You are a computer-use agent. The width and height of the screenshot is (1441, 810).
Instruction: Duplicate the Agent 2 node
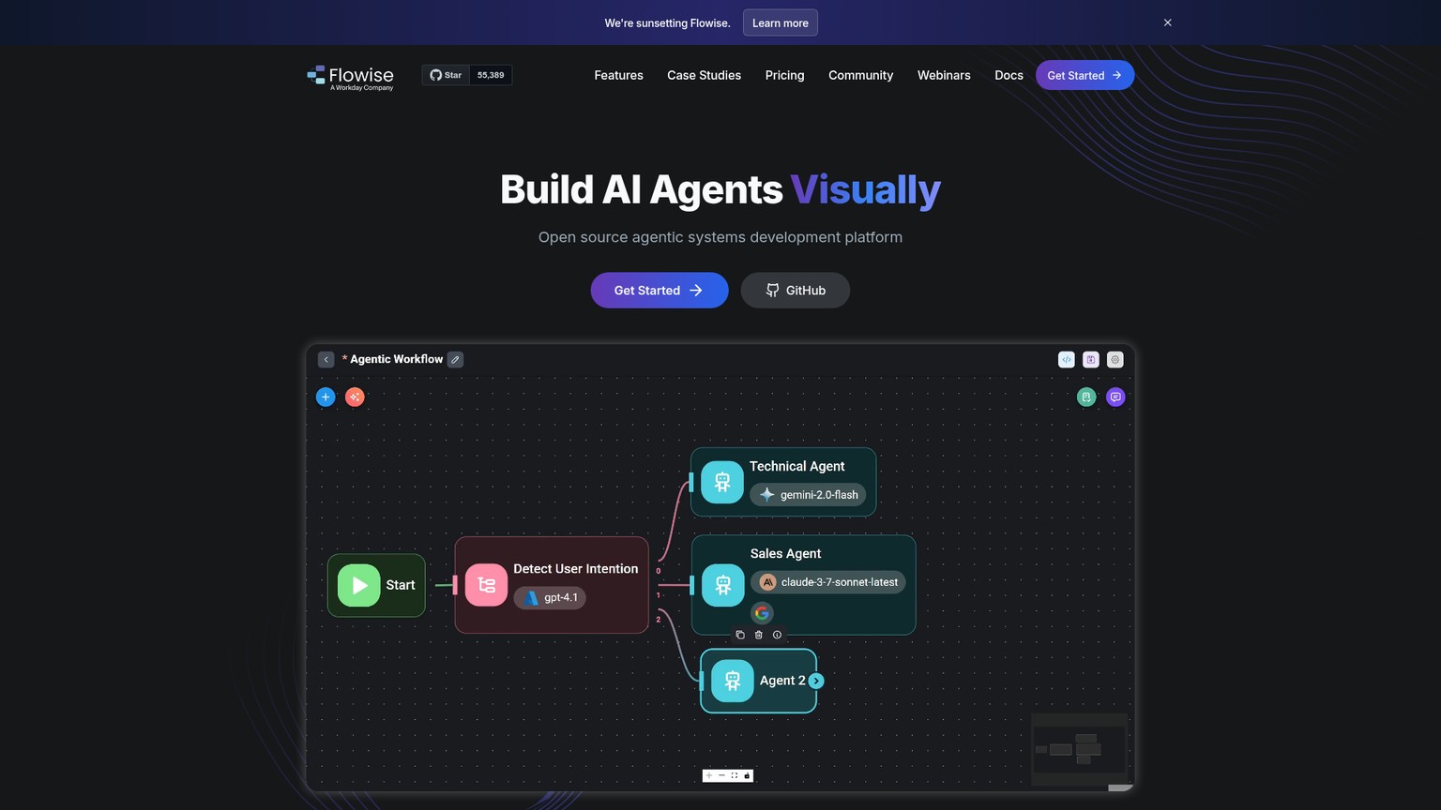pyautogui.click(x=740, y=635)
